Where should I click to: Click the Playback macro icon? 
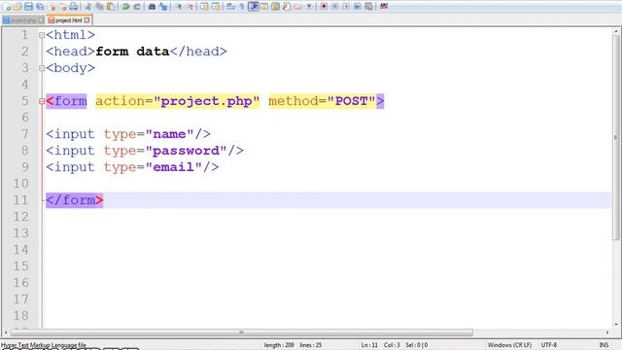coord(346,7)
